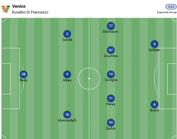Image resolution: width=177 pixels, height=139 pixels.
Task: Click the Gytkjær name label
Action: click(154, 50)
